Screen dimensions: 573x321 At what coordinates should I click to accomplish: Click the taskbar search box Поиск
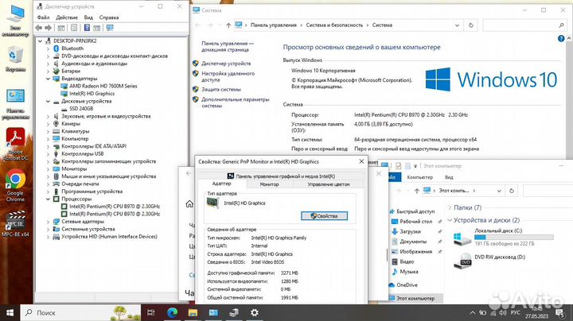80,312
